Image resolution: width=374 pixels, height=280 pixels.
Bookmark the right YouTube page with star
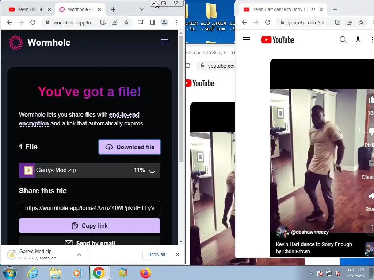click(361, 22)
